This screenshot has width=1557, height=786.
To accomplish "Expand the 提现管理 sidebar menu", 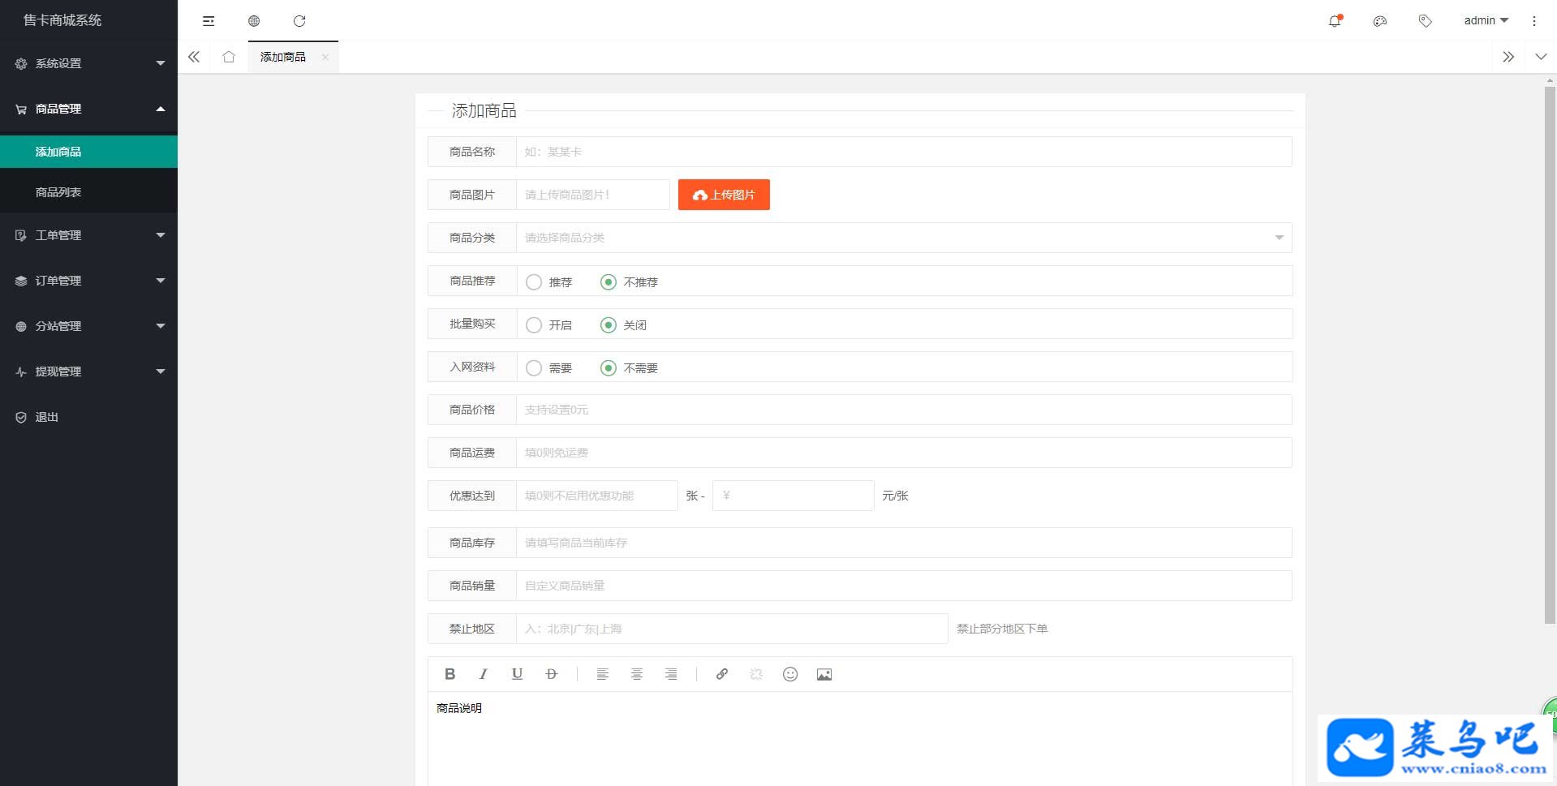I will [x=88, y=372].
